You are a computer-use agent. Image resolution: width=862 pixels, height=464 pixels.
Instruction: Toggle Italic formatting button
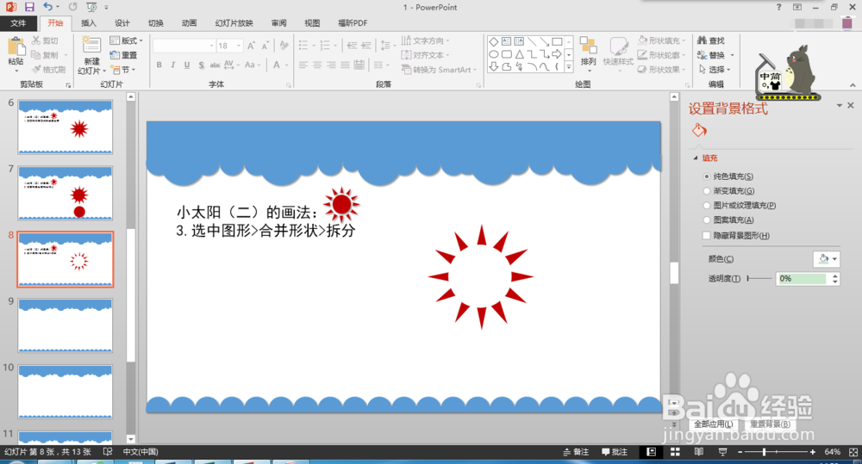(172, 65)
